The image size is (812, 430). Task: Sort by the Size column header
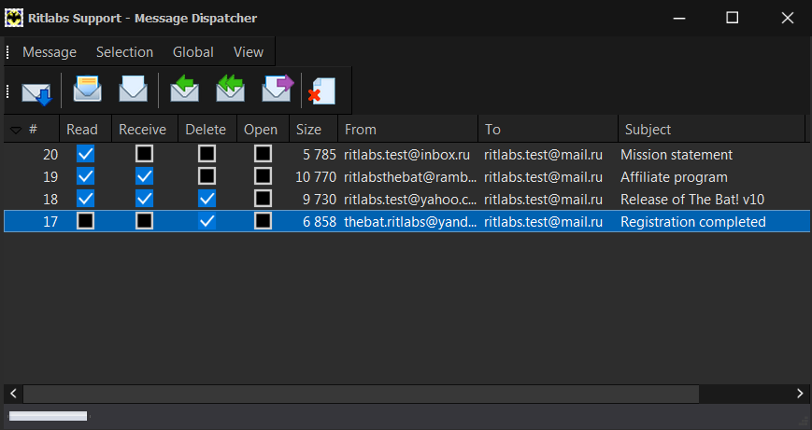(x=313, y=130)
